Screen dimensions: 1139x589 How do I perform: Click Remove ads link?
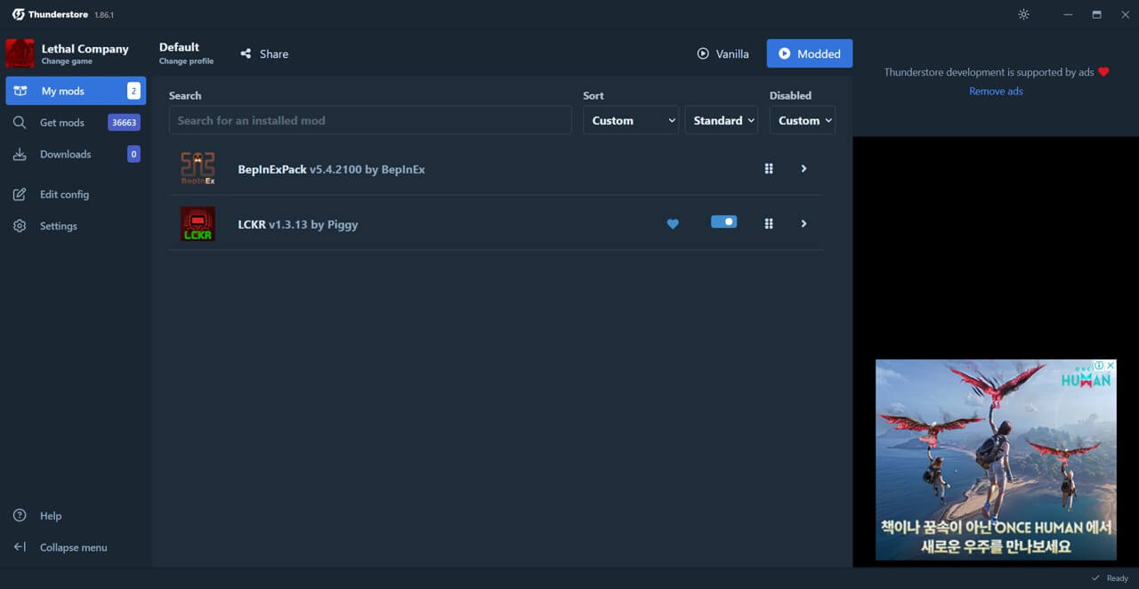click(996, 91)
